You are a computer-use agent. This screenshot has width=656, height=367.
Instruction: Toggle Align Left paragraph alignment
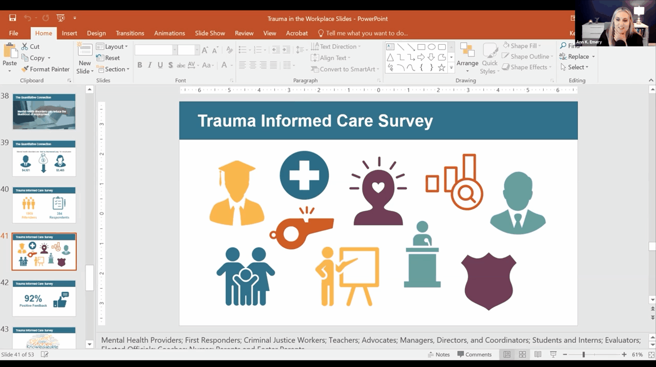click(242, 65)
